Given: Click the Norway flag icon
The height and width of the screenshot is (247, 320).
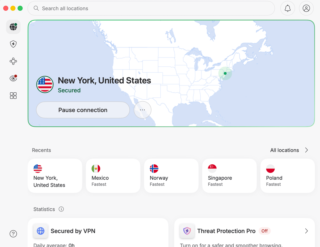Looking at the screenshot, I should coord(154,169).
